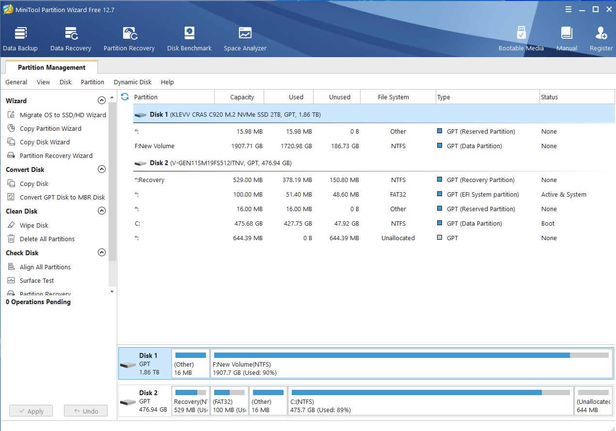Open the Partition menu
The width and height of the screenshot is (616, 431).
(93, 82)
